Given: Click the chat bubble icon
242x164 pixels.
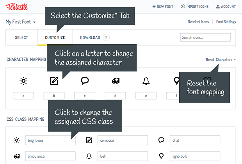Looking at the screenshot, I should tap(85, 81).
